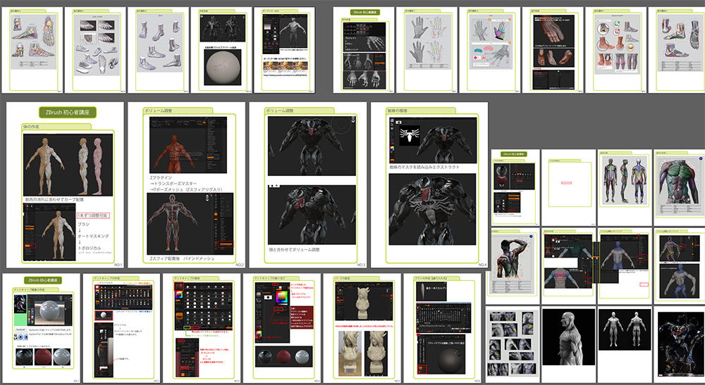705x385 pixels.
Task: Click the upper Venom full-body render
Action: [312, 146]
